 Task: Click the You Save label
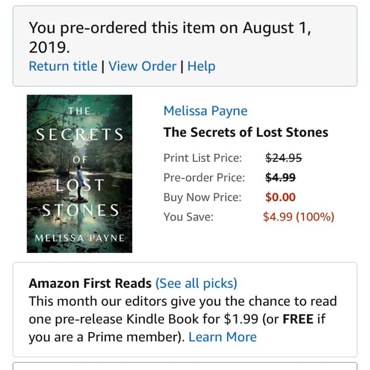[188, 217]
